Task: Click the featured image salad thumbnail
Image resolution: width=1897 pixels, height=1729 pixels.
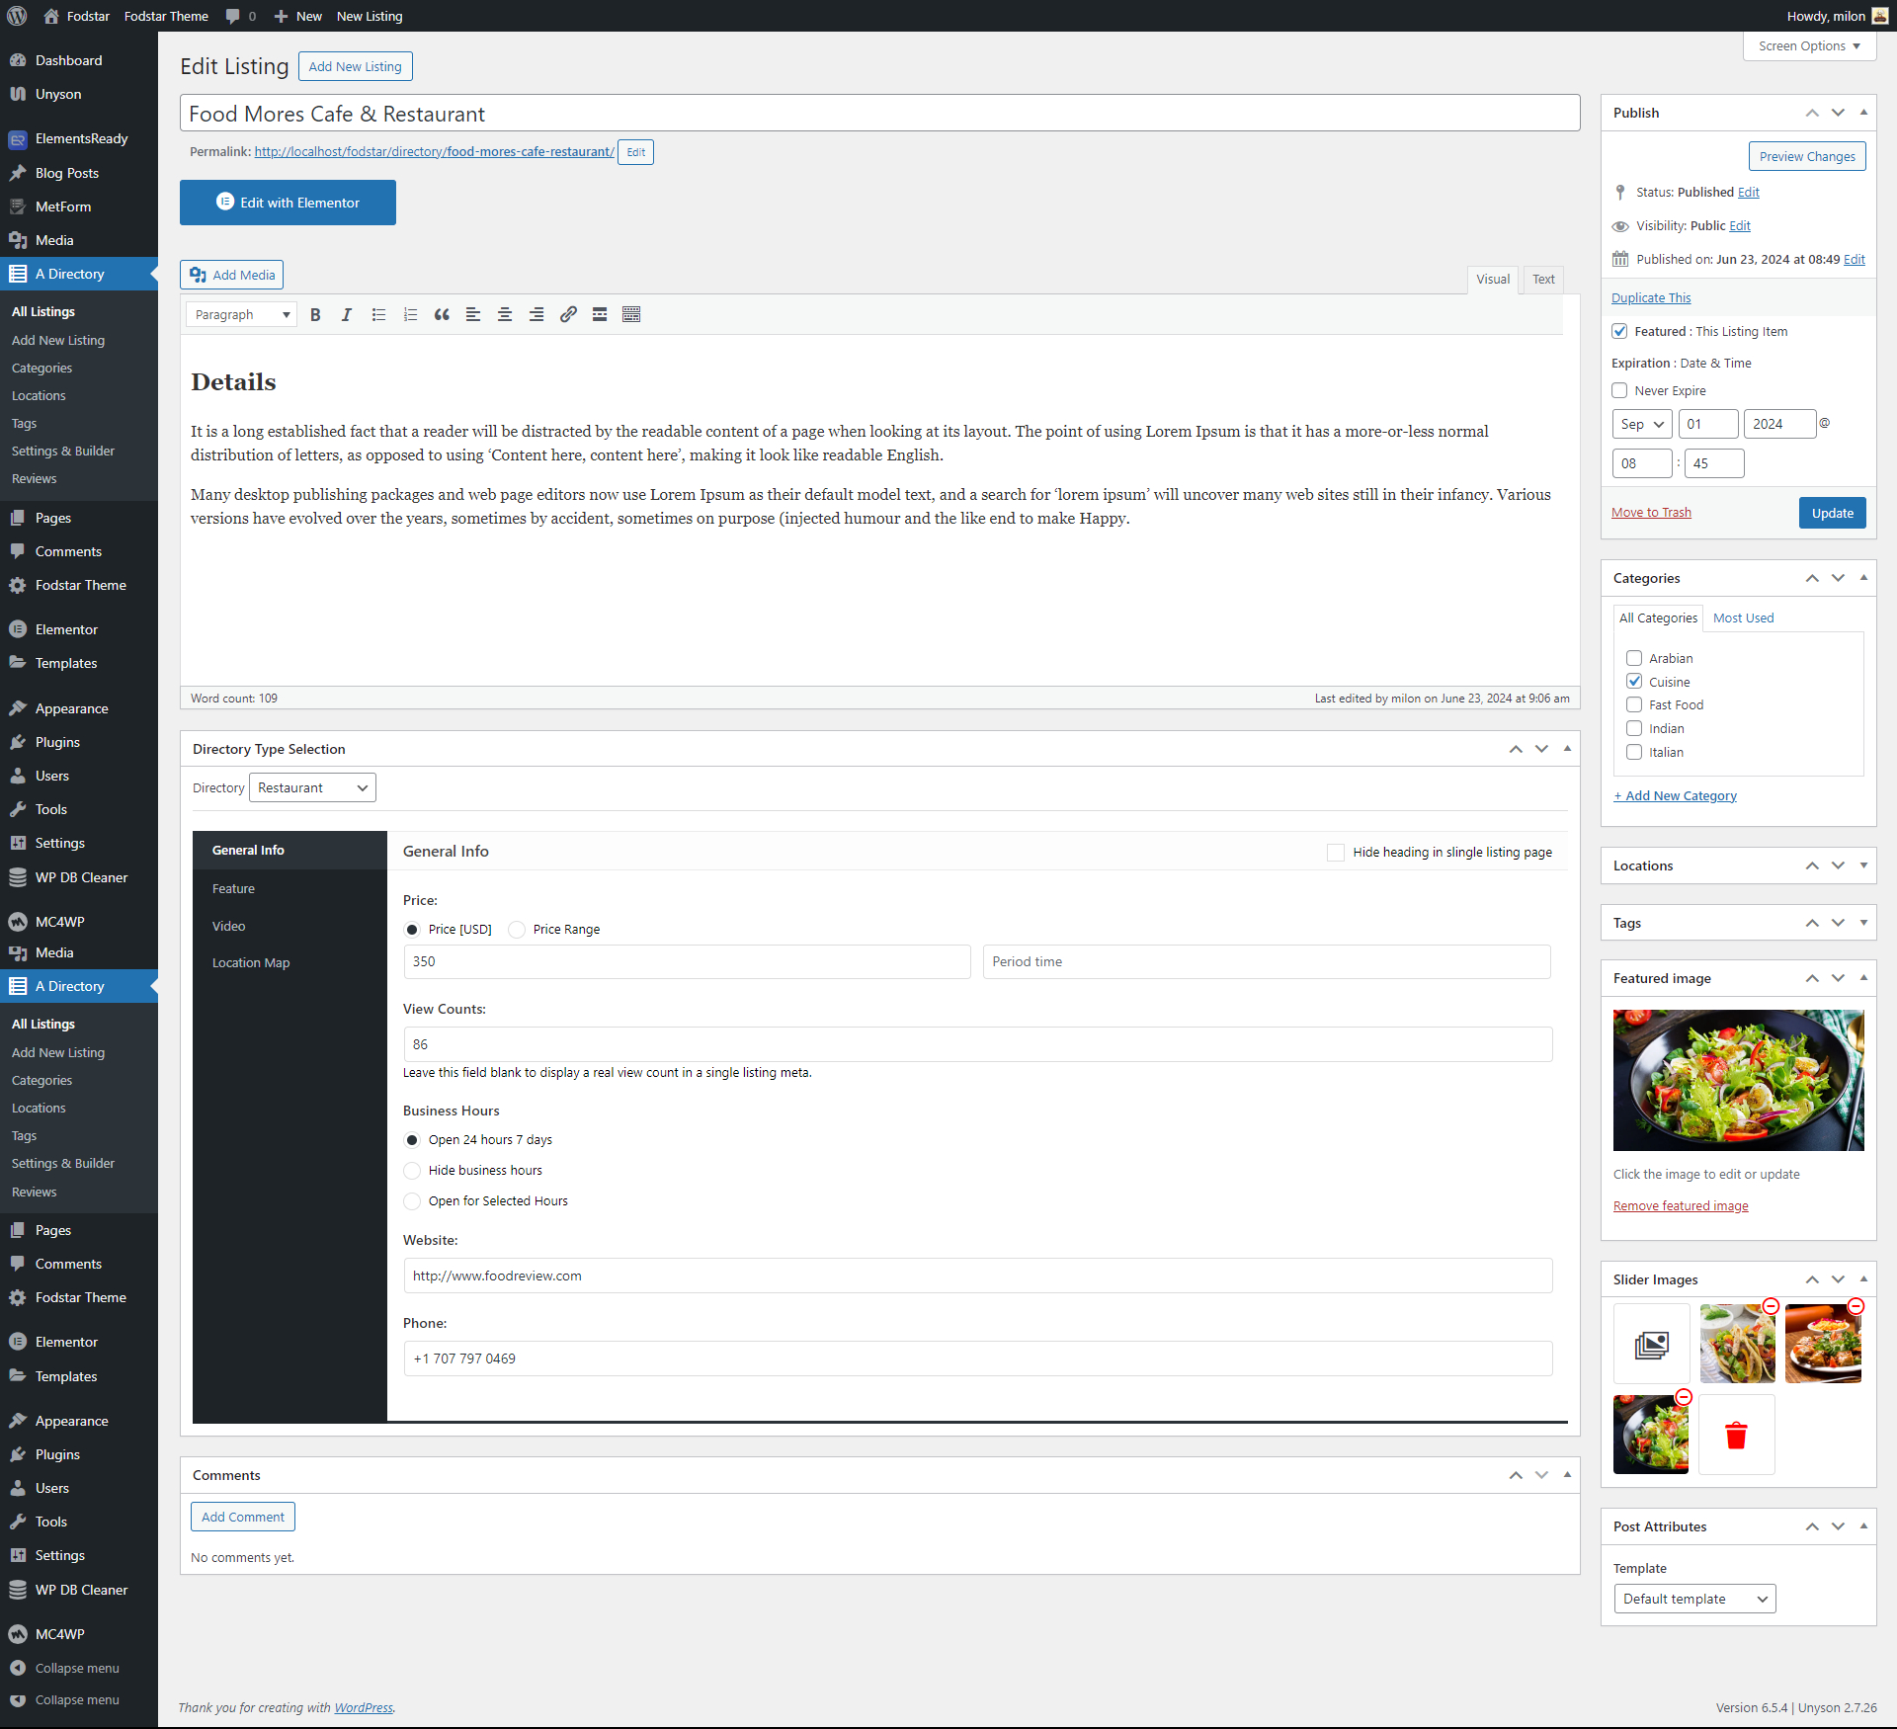Action: coord(1737,1080)
